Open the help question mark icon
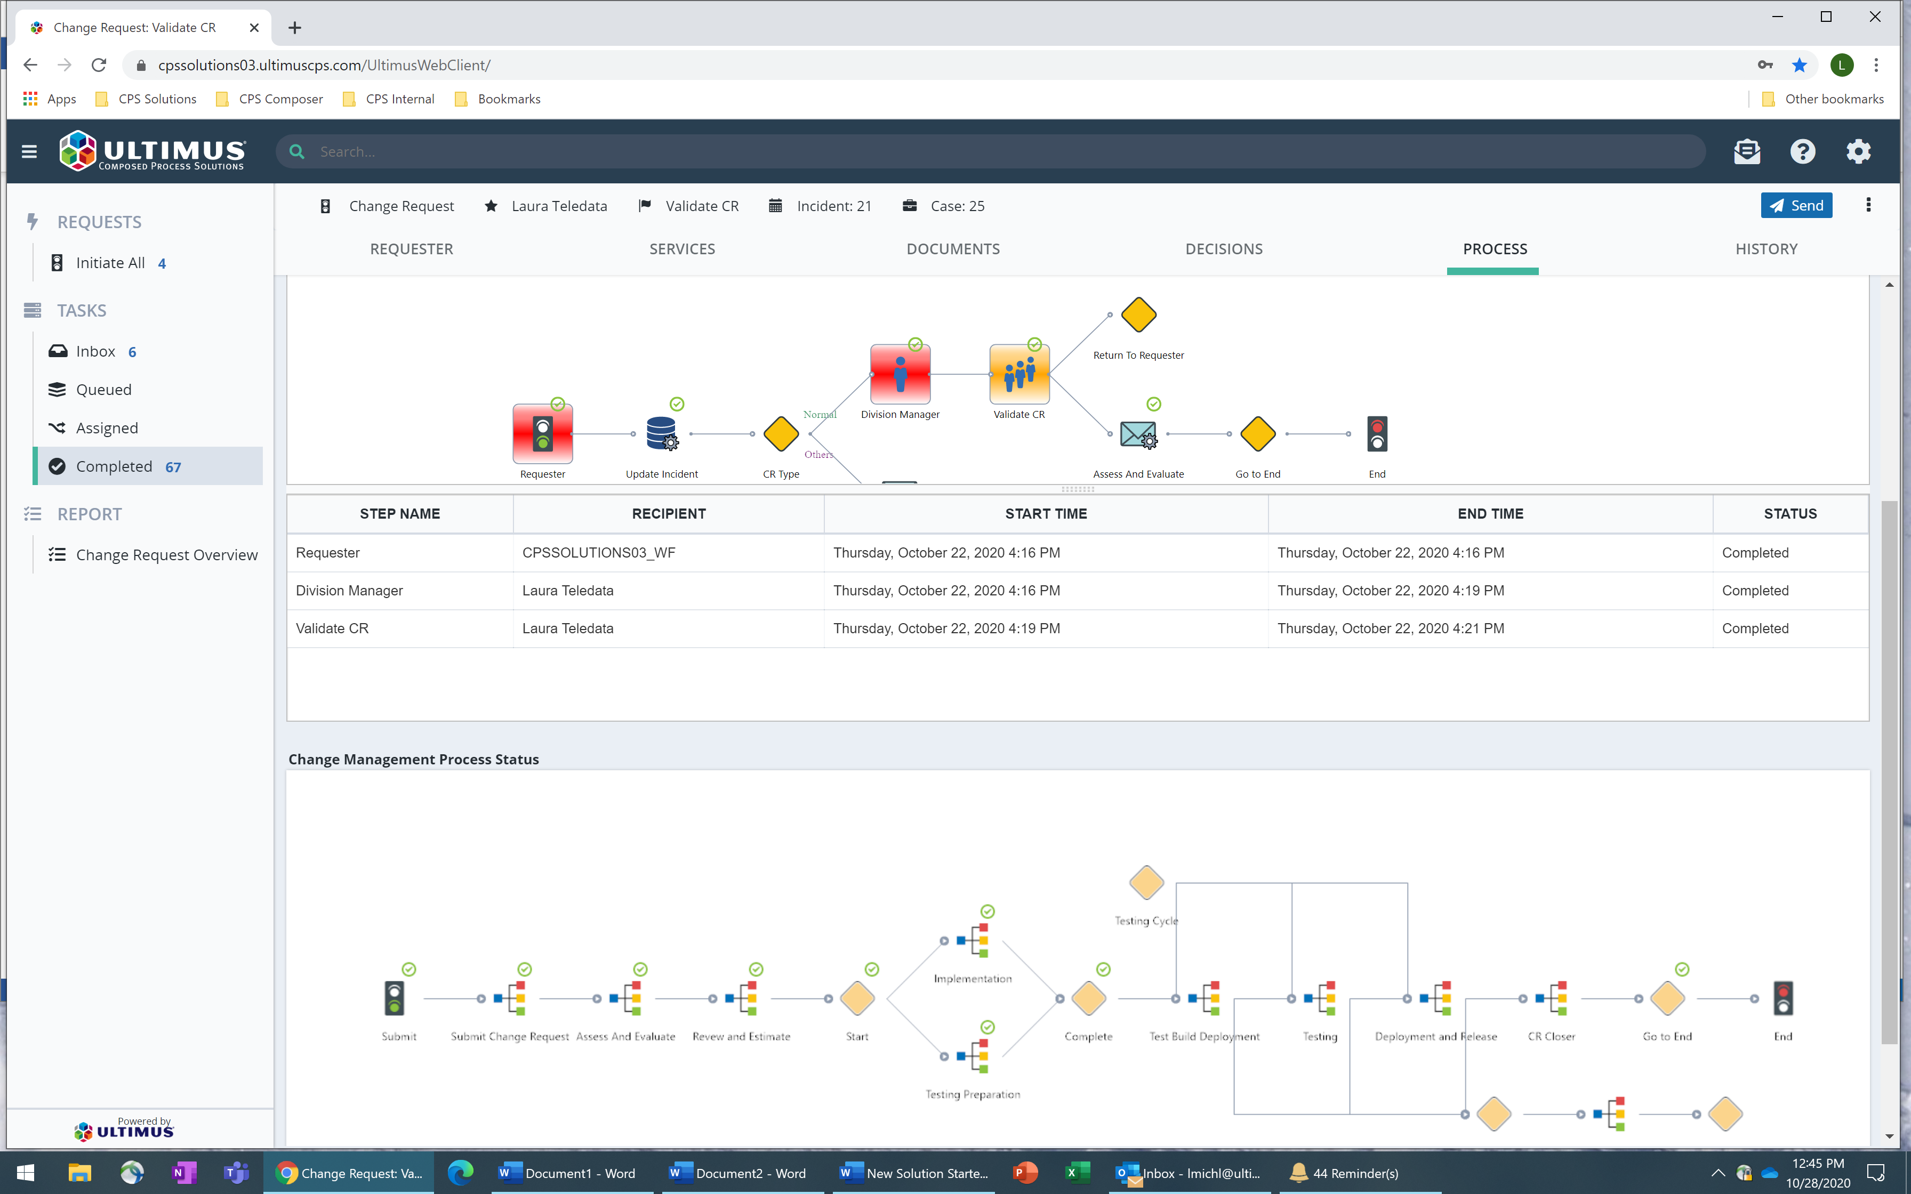Screen dimensions: 1911x1194 (1802, 151)
